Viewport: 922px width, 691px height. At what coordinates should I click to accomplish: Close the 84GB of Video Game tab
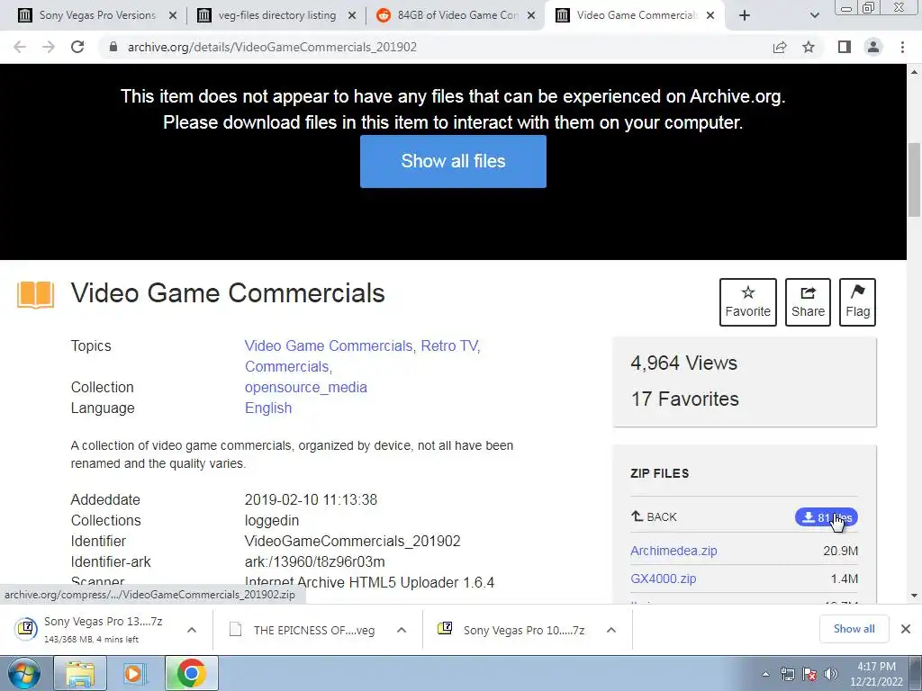pos(531,15)
